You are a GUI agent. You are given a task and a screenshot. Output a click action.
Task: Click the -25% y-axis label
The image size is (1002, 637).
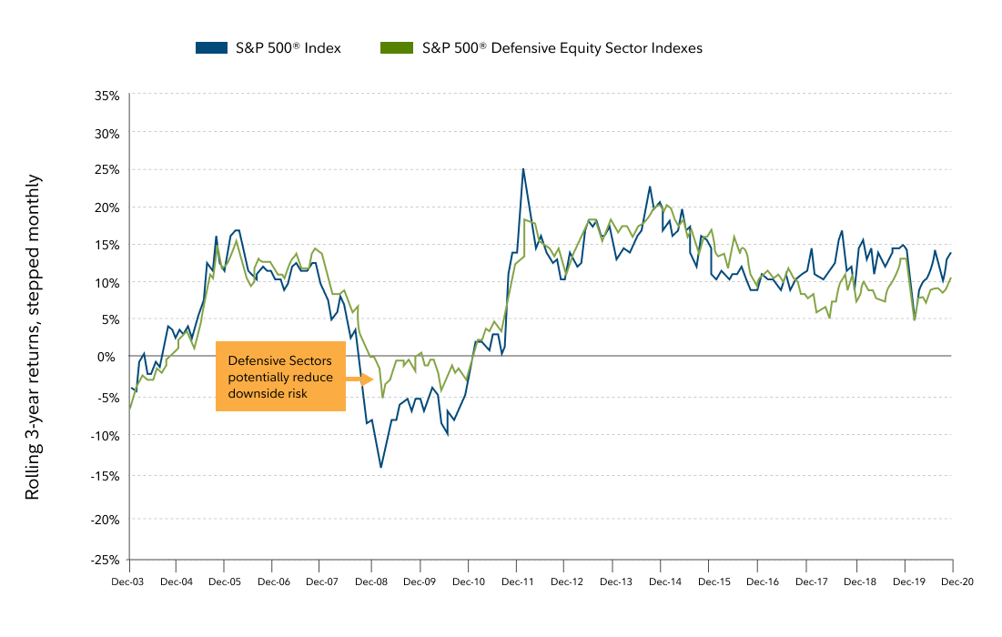(106, 559)
